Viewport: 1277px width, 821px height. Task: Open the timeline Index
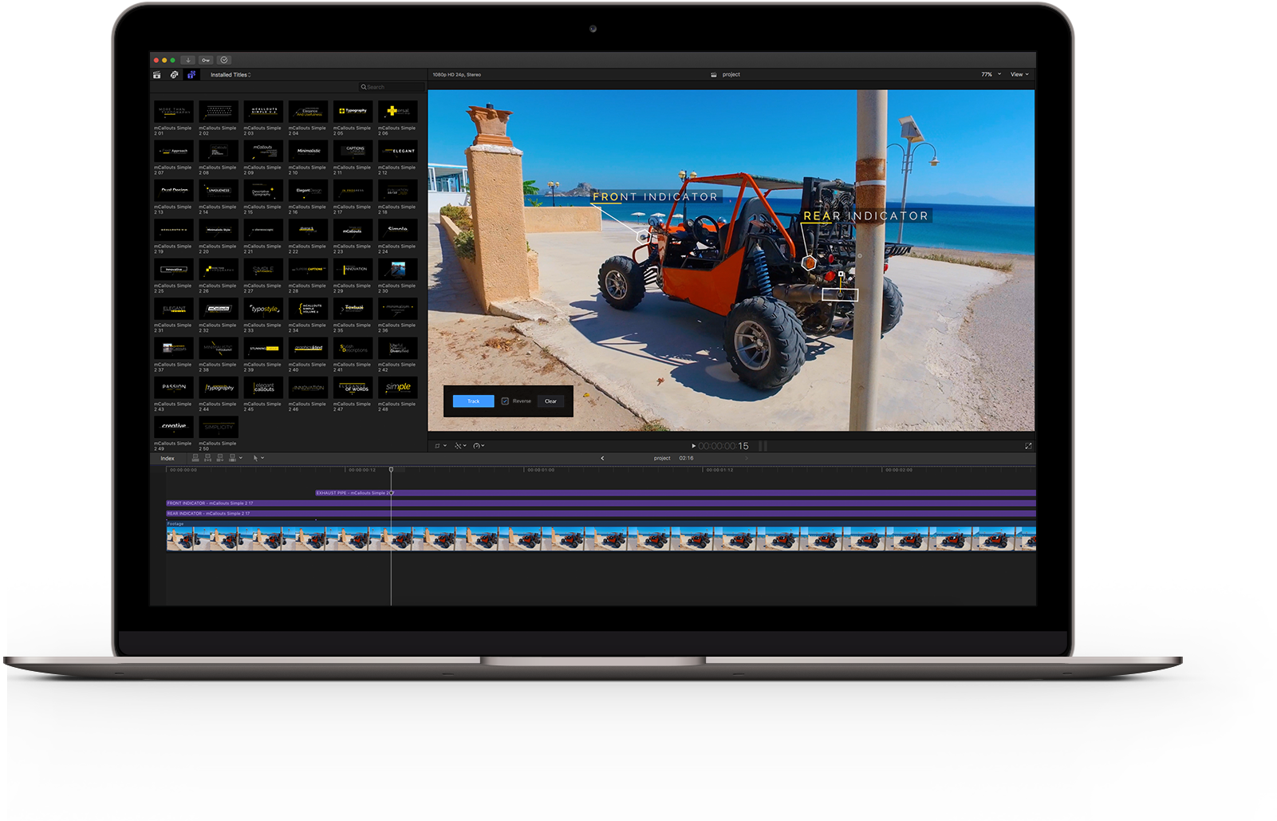[x=168, y=458]
